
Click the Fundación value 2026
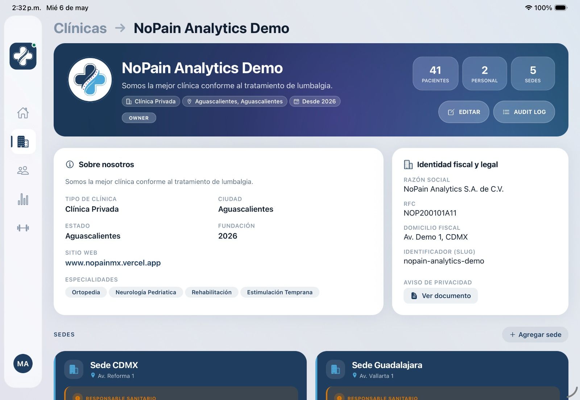(x=228, y=236)
